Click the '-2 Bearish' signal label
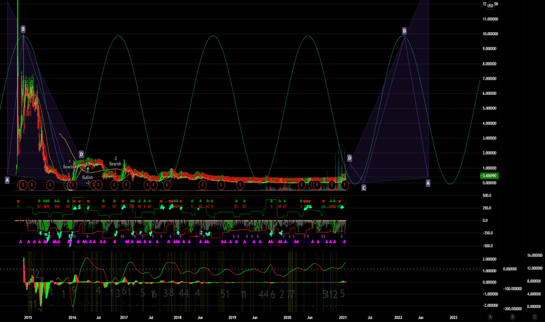 (115, 161)
